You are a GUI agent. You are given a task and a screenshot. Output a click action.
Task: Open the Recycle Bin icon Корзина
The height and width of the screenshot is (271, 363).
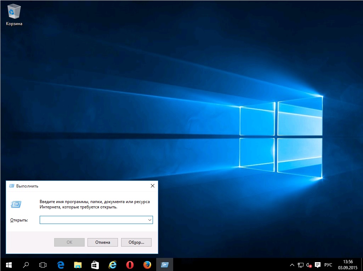(x=14, y=15)
